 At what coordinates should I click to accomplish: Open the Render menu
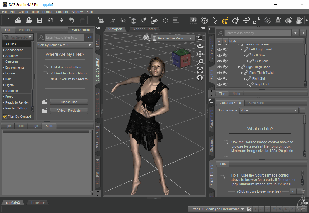[x=47, y=12]
